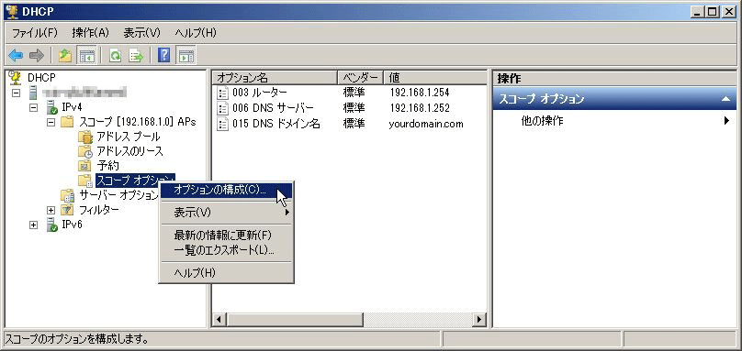The width and height of the screenshot is (742, 351).
Task: Select the アドレス プール folder icon
Action: click(x=85, y=137)
